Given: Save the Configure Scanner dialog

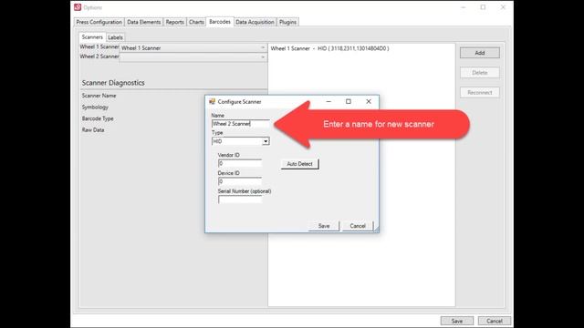Looking at the screenshot, I should 324,226.
